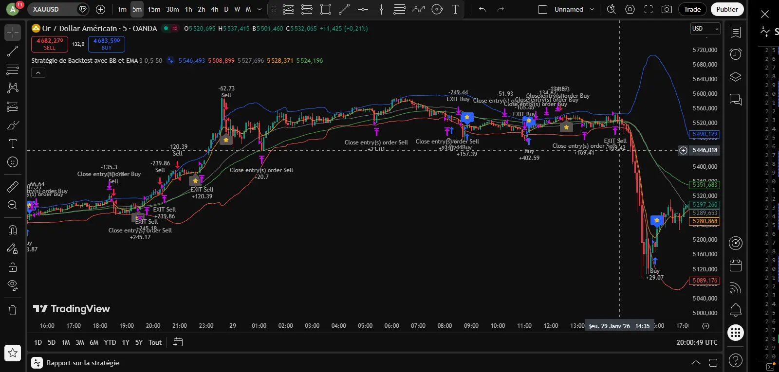Open the economic calendar icon
The image size is (779, 372).
point(736,266)
